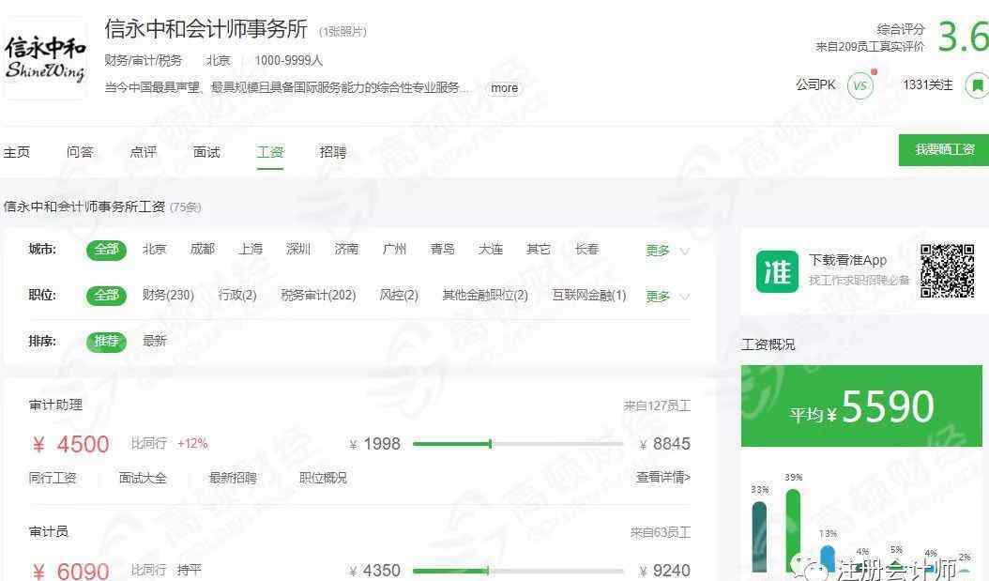Select the 工资 tab
The image size is (989, 581).
(x=270, y=152)
